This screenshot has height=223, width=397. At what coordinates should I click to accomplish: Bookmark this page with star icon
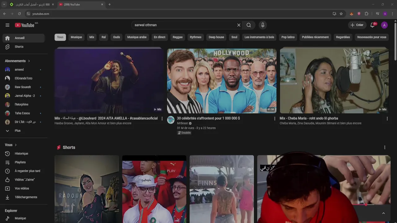(341, 14)
